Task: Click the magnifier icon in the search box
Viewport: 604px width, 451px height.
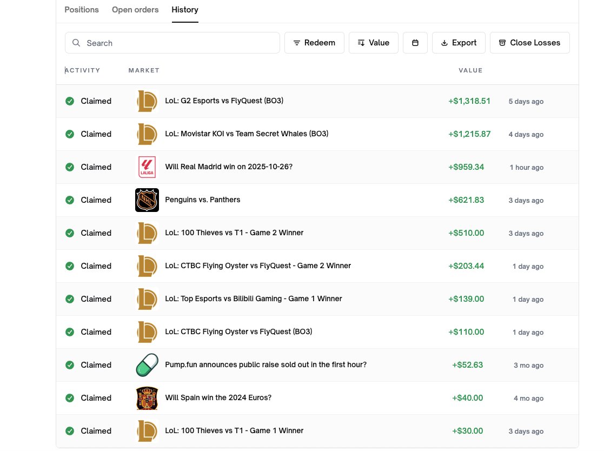Action: coord(76,43)
